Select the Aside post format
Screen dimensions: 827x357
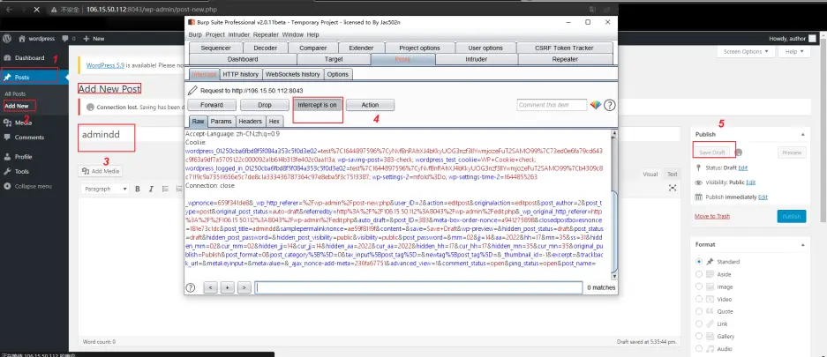coord(699,274)
